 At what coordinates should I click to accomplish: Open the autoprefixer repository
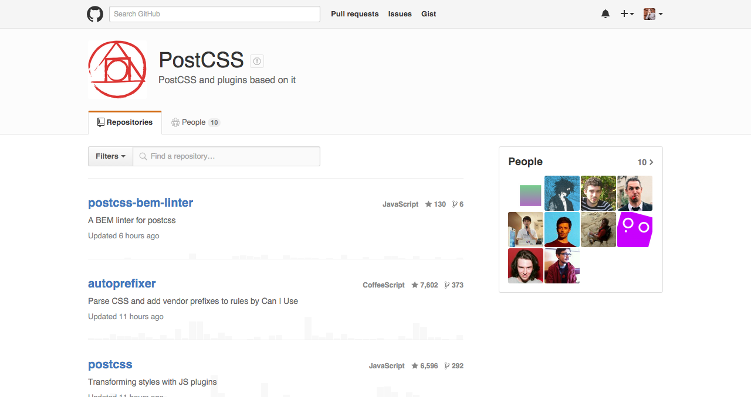[x=122, y=283]
